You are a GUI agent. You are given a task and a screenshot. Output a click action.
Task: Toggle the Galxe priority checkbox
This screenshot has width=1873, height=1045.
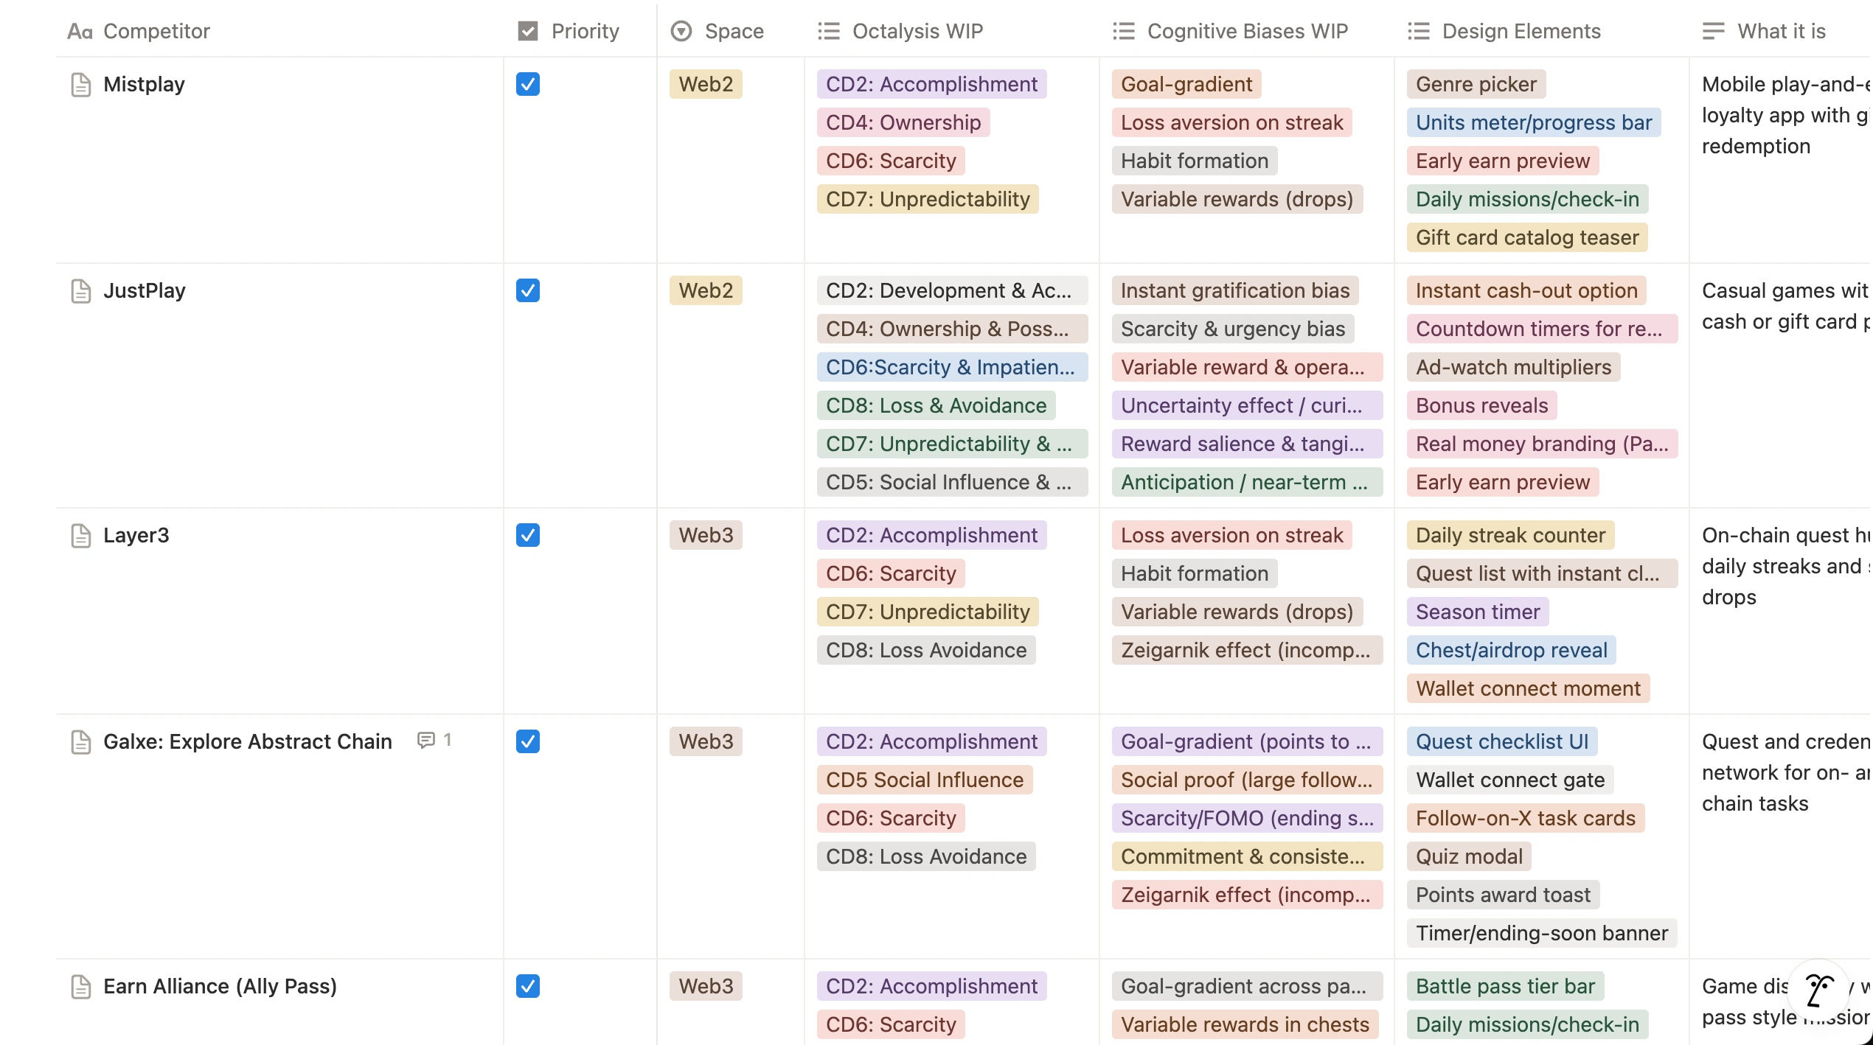(x=528, y=741)
